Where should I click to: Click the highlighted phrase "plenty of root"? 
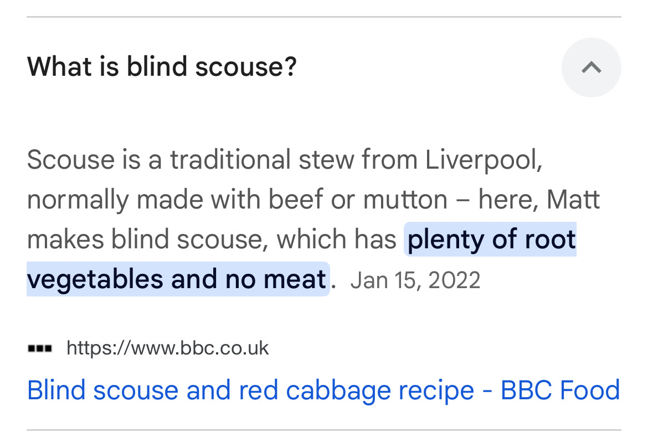click(x=491, y=239)
